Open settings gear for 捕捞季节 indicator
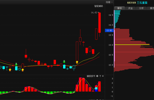 [97, 76]
